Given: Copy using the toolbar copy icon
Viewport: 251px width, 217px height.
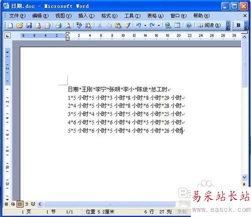Looking at the screenshot, I should click(x=109, y=26).
